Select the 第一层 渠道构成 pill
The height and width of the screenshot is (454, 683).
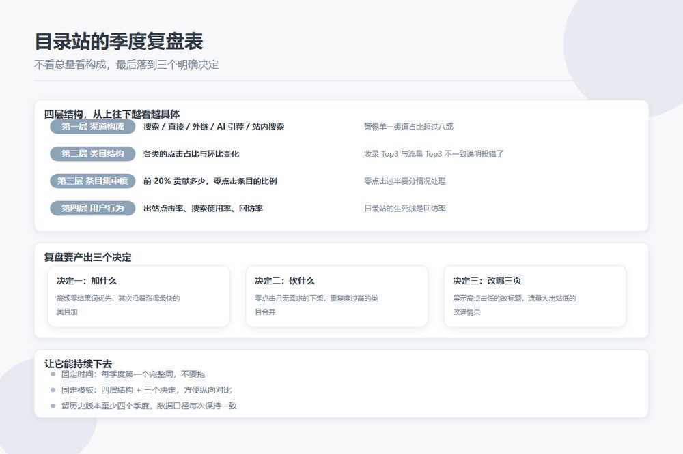point(92,127)
